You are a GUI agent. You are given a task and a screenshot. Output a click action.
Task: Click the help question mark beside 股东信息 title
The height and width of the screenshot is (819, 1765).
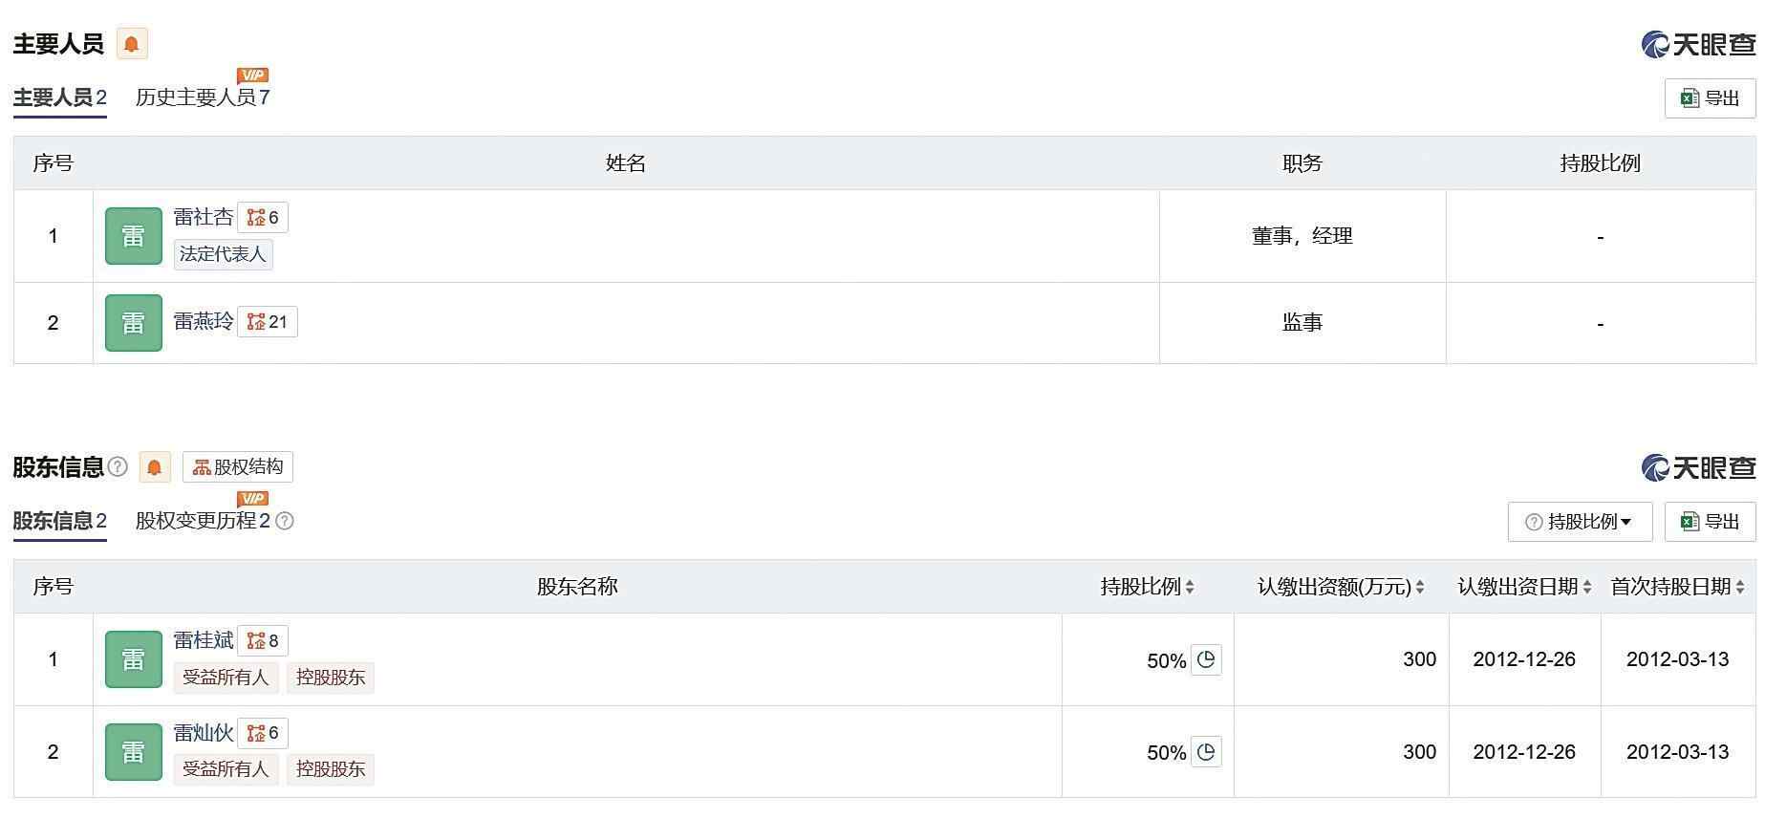click(118, 466)
